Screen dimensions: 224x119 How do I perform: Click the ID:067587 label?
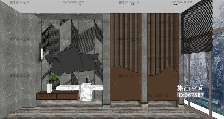[190, 95]
